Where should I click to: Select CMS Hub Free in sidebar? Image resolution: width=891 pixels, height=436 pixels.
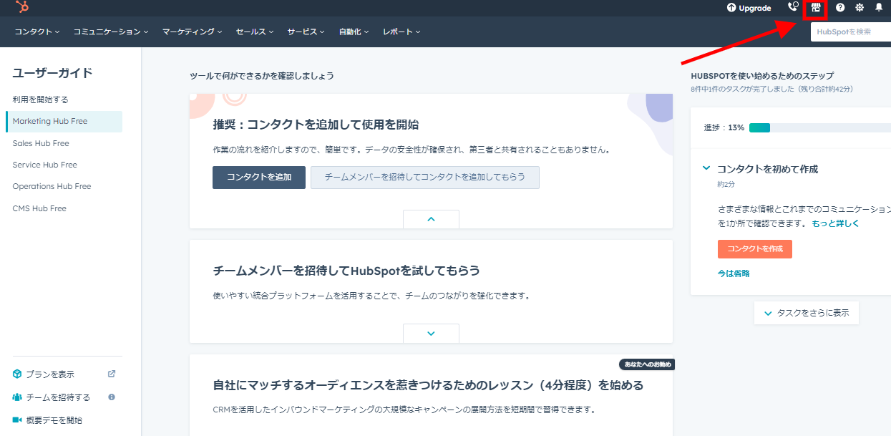tap(39, 208)
